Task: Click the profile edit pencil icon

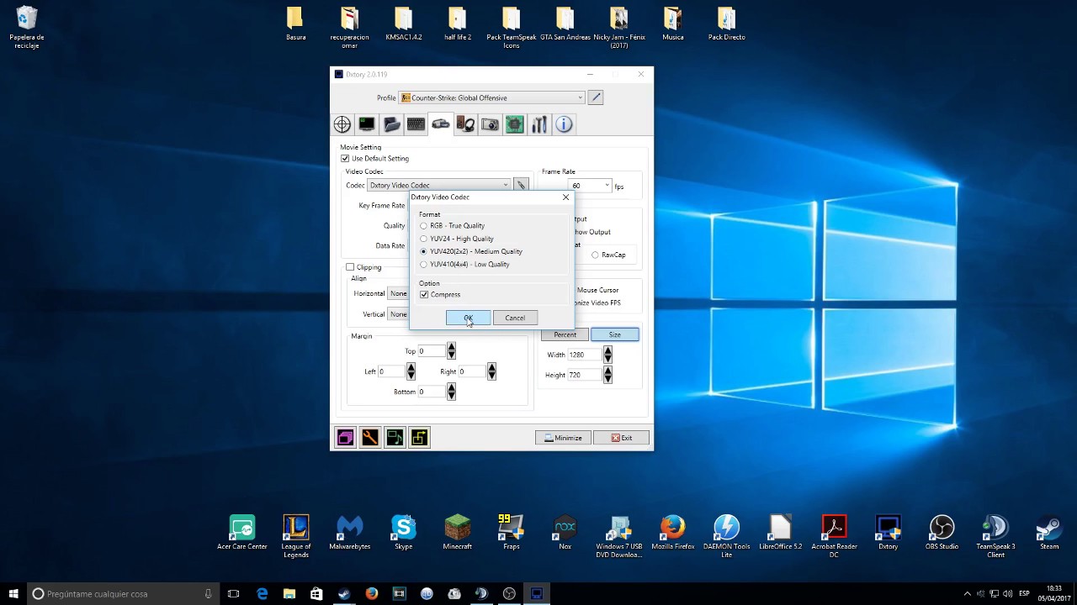Action: (596, 97)
